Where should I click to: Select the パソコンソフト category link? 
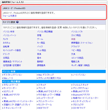coord(77,32)
